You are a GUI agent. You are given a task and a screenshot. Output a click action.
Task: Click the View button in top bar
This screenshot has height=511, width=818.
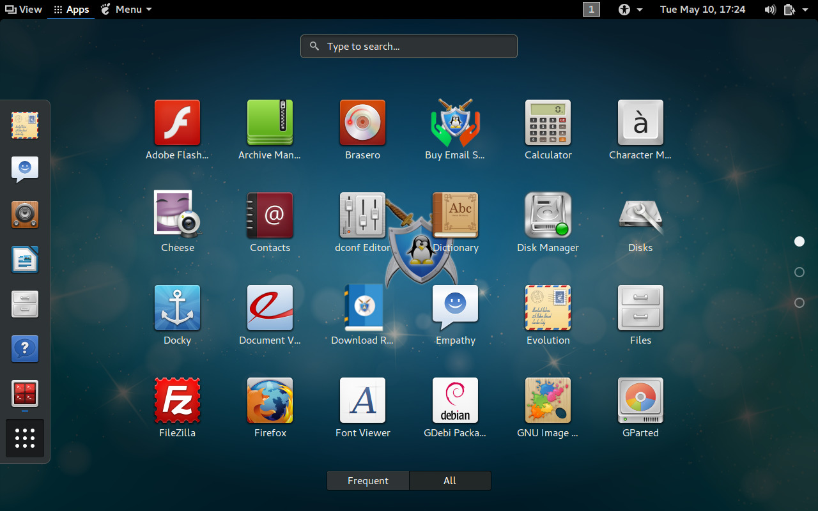(24, 9)
